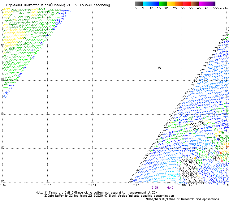Click the latitude label '12'

click(2, 148)
